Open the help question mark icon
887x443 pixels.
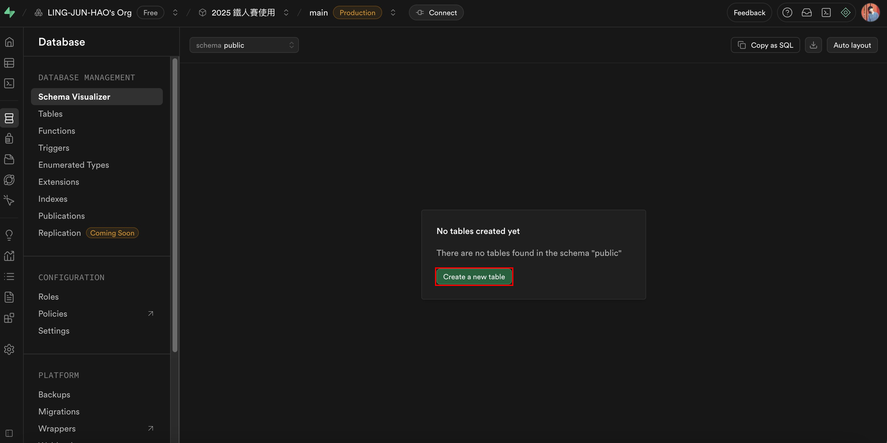(x=787, y=13)
